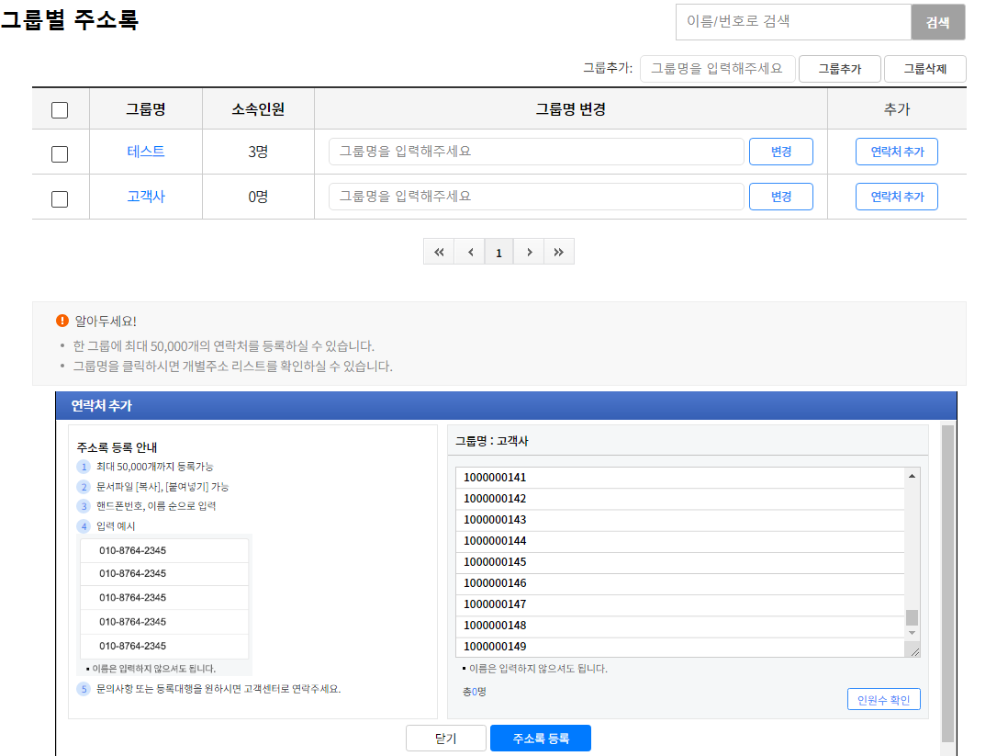
Task: Click the orange 알아두세요 notice icon
Action: click(x=62, y=321)
